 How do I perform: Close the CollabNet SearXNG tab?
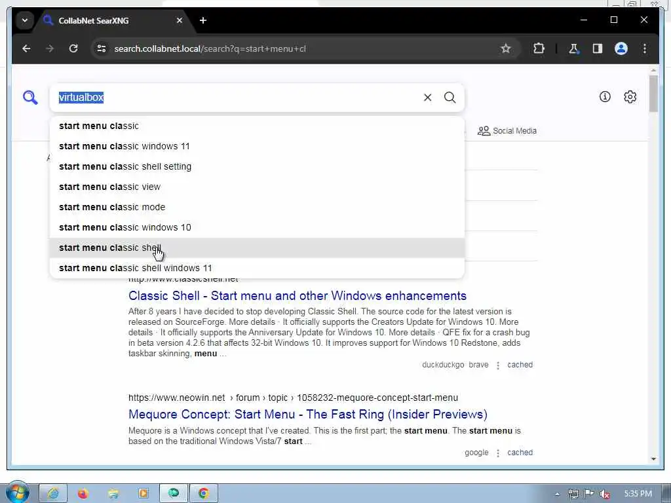pyautogui.click(x=180, y=20)
